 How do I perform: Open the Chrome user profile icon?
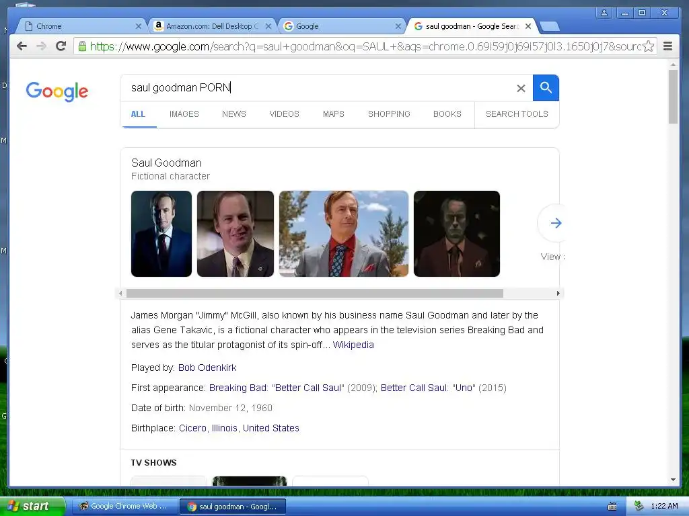pos(604,13)
